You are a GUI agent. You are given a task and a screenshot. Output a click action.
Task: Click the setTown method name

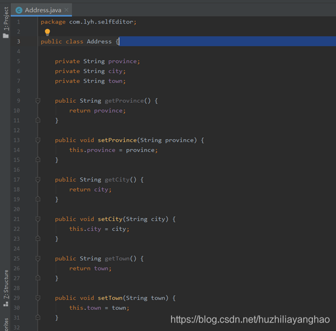(x=110, y=298)
